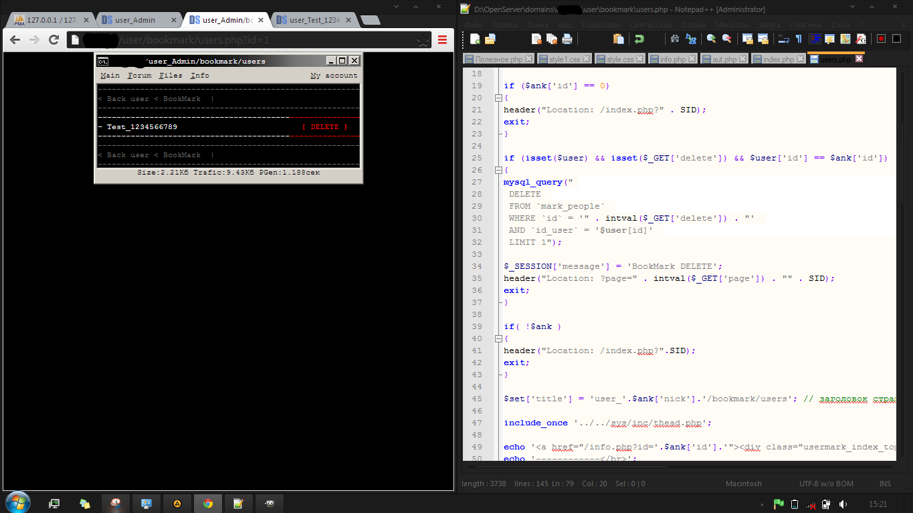Click the system tray volume icon
913x513 pixels.
[843, 504]
